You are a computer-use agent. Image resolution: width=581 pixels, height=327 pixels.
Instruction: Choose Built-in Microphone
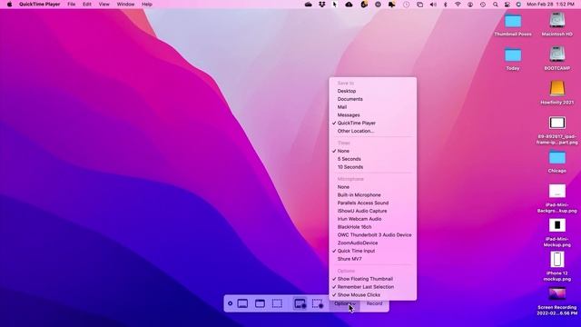pyautogui.click(x=373, y=194)
